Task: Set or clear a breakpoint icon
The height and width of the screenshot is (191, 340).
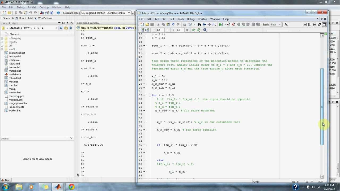Action: pyautogui.click(x=228, y=24)
